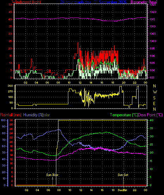The width and height of the screenshot is (164, 195).
Task: Click hour 04 under the temperature graph
Action: point(37,190)
